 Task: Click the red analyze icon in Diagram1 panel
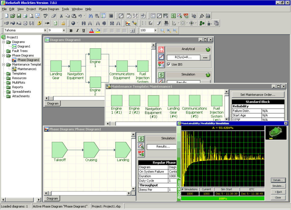click(161, 49)
